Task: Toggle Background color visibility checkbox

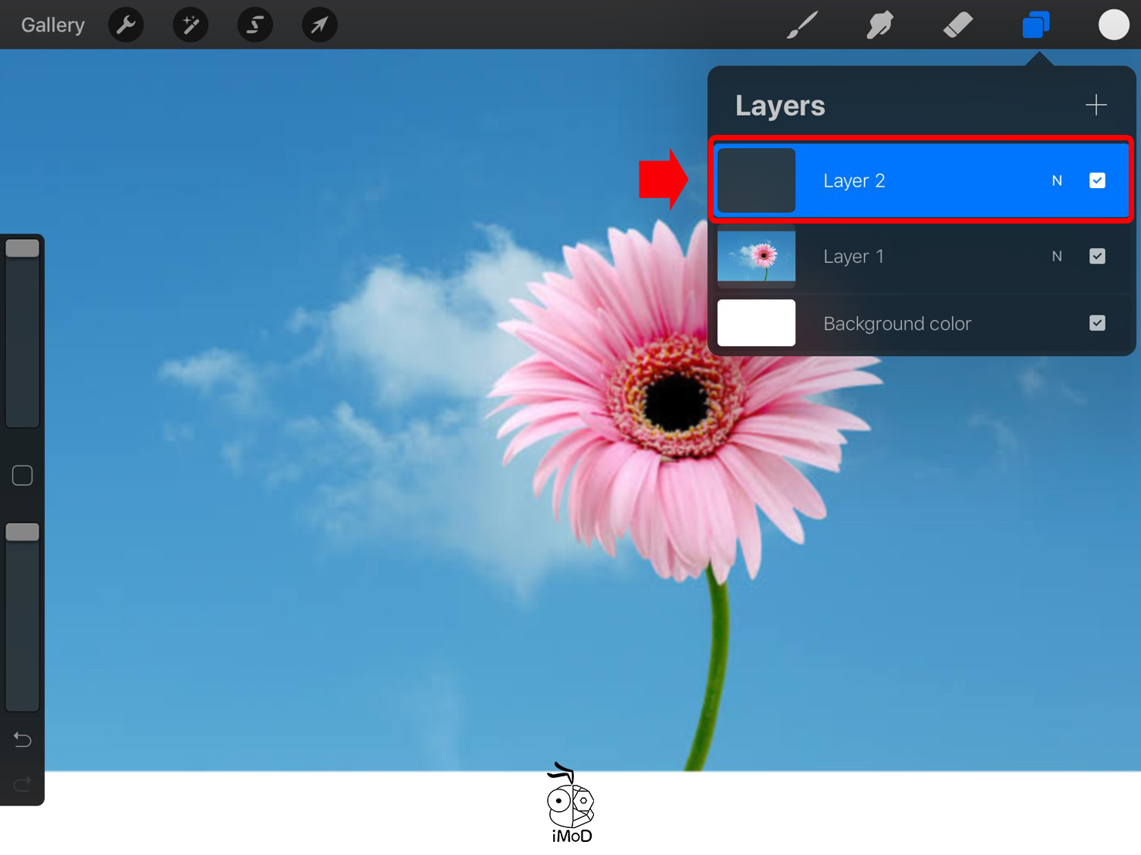Action: point(1097,323)
